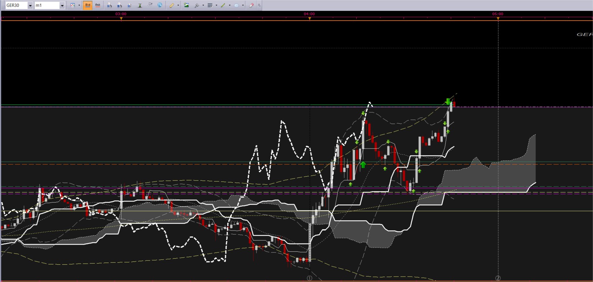
Task: Expand the ruler tool dropdown arrow
Action: click(178, 5)
